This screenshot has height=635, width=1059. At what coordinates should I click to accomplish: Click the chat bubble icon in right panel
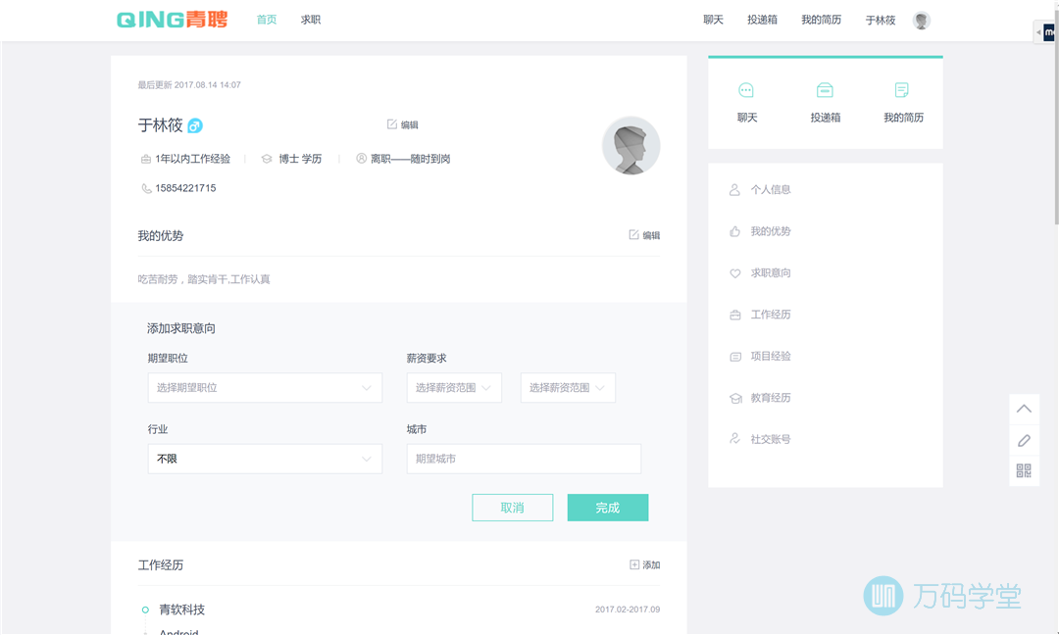[x=746, y=91]
